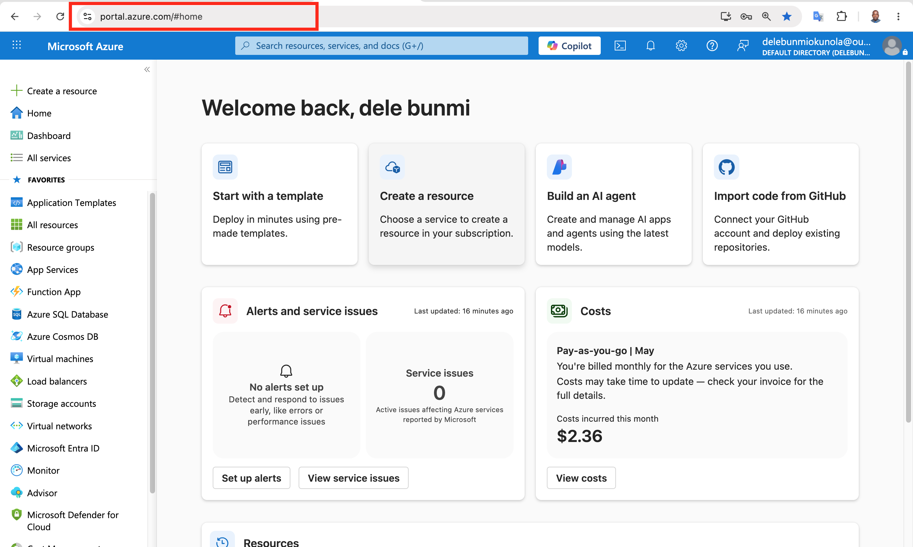Open the Chrome profile avatar
The width and height of the screenshot is (913, 547).
click(875, 16)
